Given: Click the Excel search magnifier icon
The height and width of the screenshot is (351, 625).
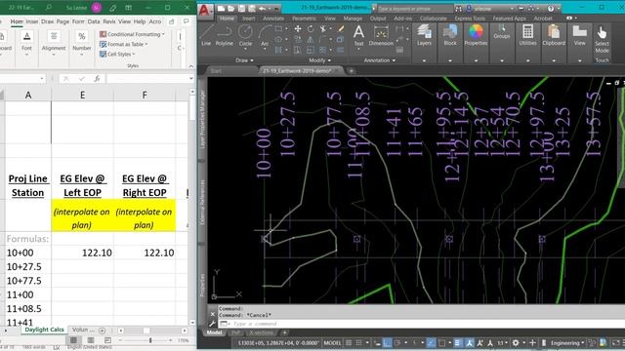Looking at the screenshot, I should (x=49, y=8).
